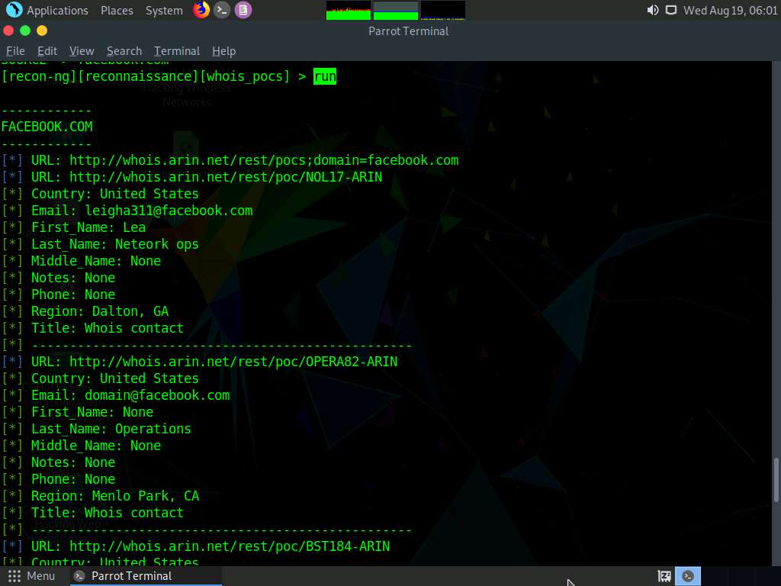The image size is (781, 586).
Task: Click the green window button
Action: pos(25,31)
